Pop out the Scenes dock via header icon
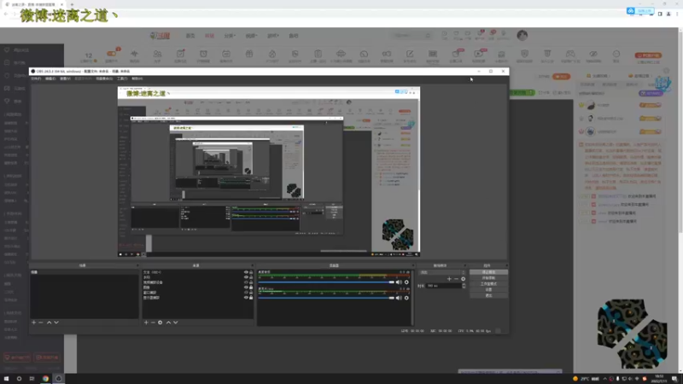The height and width of the screenshot is (384, 683). pyautogui.click(x=137, y=265)
